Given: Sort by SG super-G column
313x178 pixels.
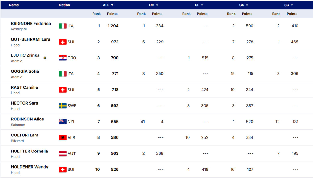Looking at the screenshot, I should coord(288,5).
